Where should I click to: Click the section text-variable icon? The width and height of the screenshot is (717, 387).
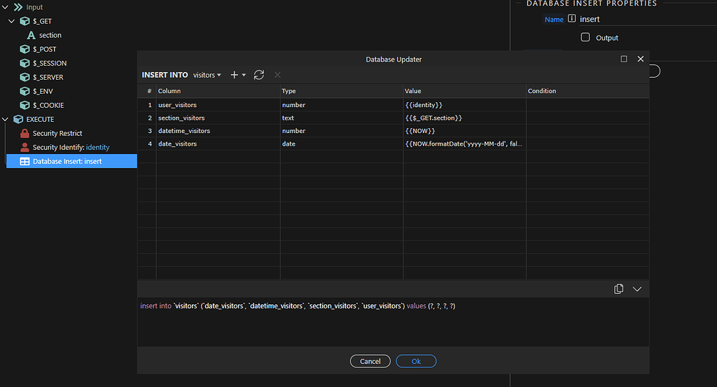pos(31,35)
